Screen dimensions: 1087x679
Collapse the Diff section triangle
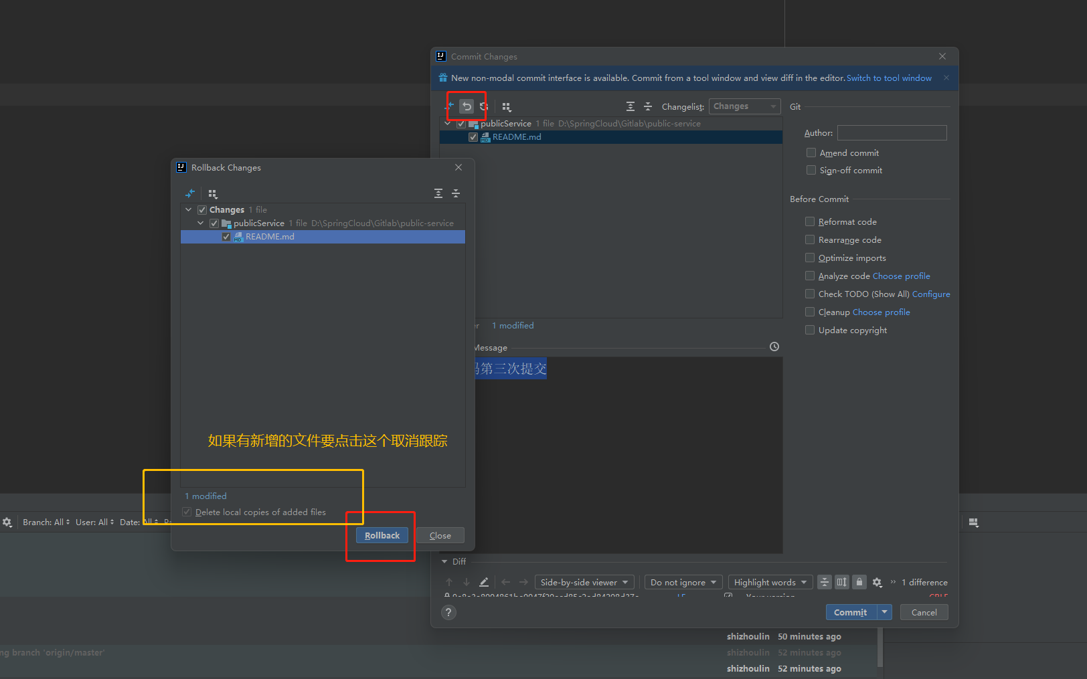[444, 562]
